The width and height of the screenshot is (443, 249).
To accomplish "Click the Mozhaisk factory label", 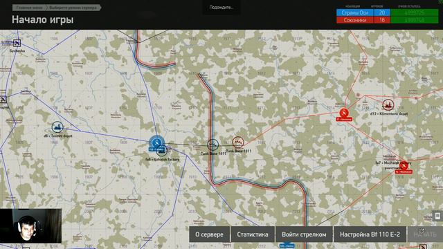I will point(393,163).
